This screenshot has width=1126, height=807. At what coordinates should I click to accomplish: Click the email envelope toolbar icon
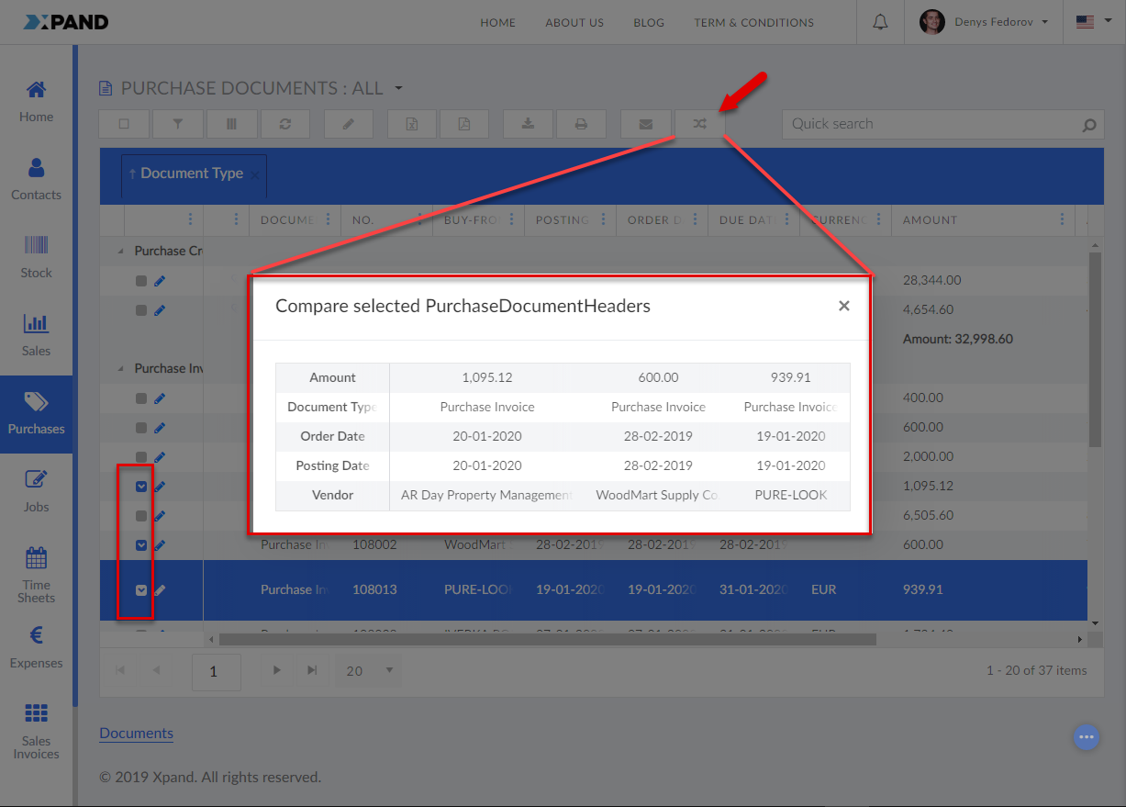[x=645, y=124]
